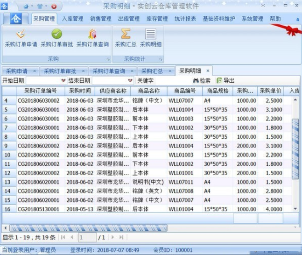Open 采购订单审批 approval icon with green check

pyautogui.click(x=56, y=38)
